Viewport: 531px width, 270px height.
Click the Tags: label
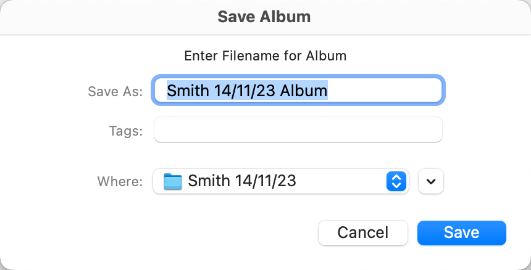(126, 131)
